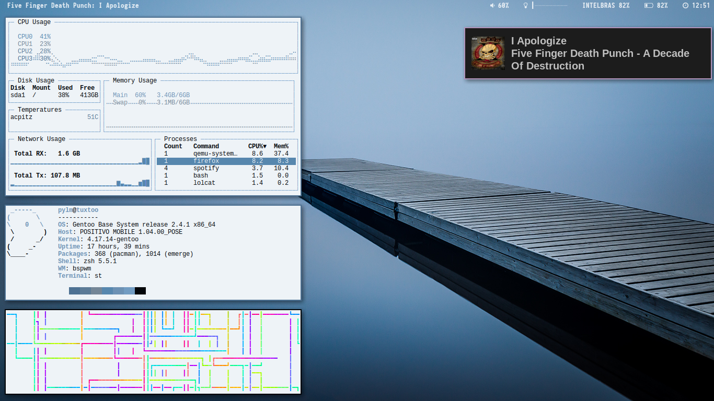Select the lolcat process row

click(226, 183)
